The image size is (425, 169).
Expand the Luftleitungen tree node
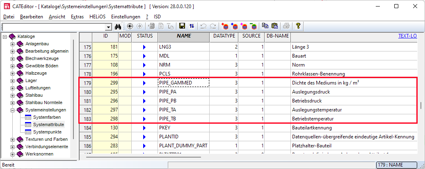pos(12,88)
